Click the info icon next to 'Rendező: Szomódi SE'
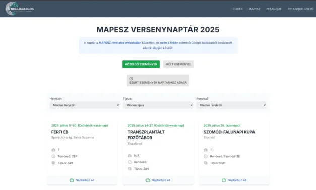The height and width of the screenshot is (190, 316). pos(206,156)
